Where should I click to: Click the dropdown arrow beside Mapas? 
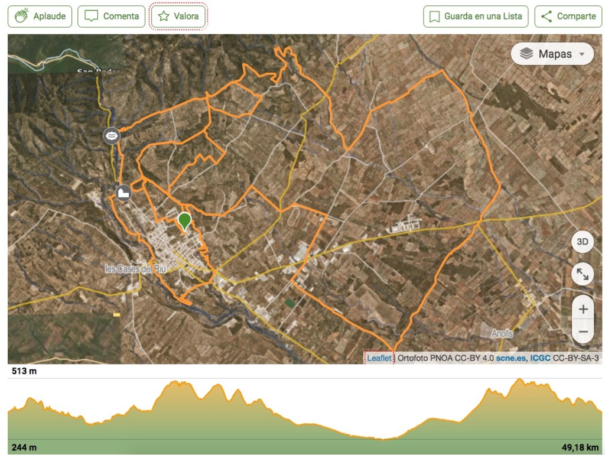[583, 54]
